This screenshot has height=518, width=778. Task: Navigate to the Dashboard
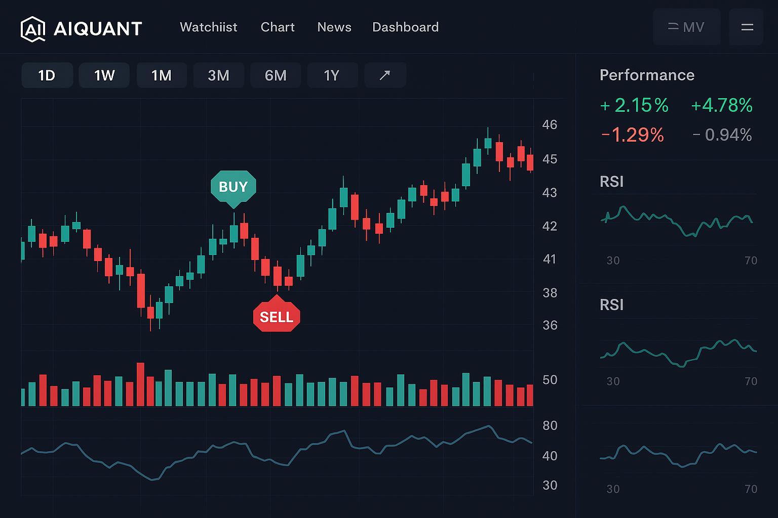click(x=405, y=27)
